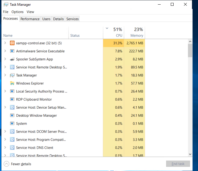Click the 24.1 MB Desktop Window Manager memory
198x171 pixels.
[x=137, y=116]
